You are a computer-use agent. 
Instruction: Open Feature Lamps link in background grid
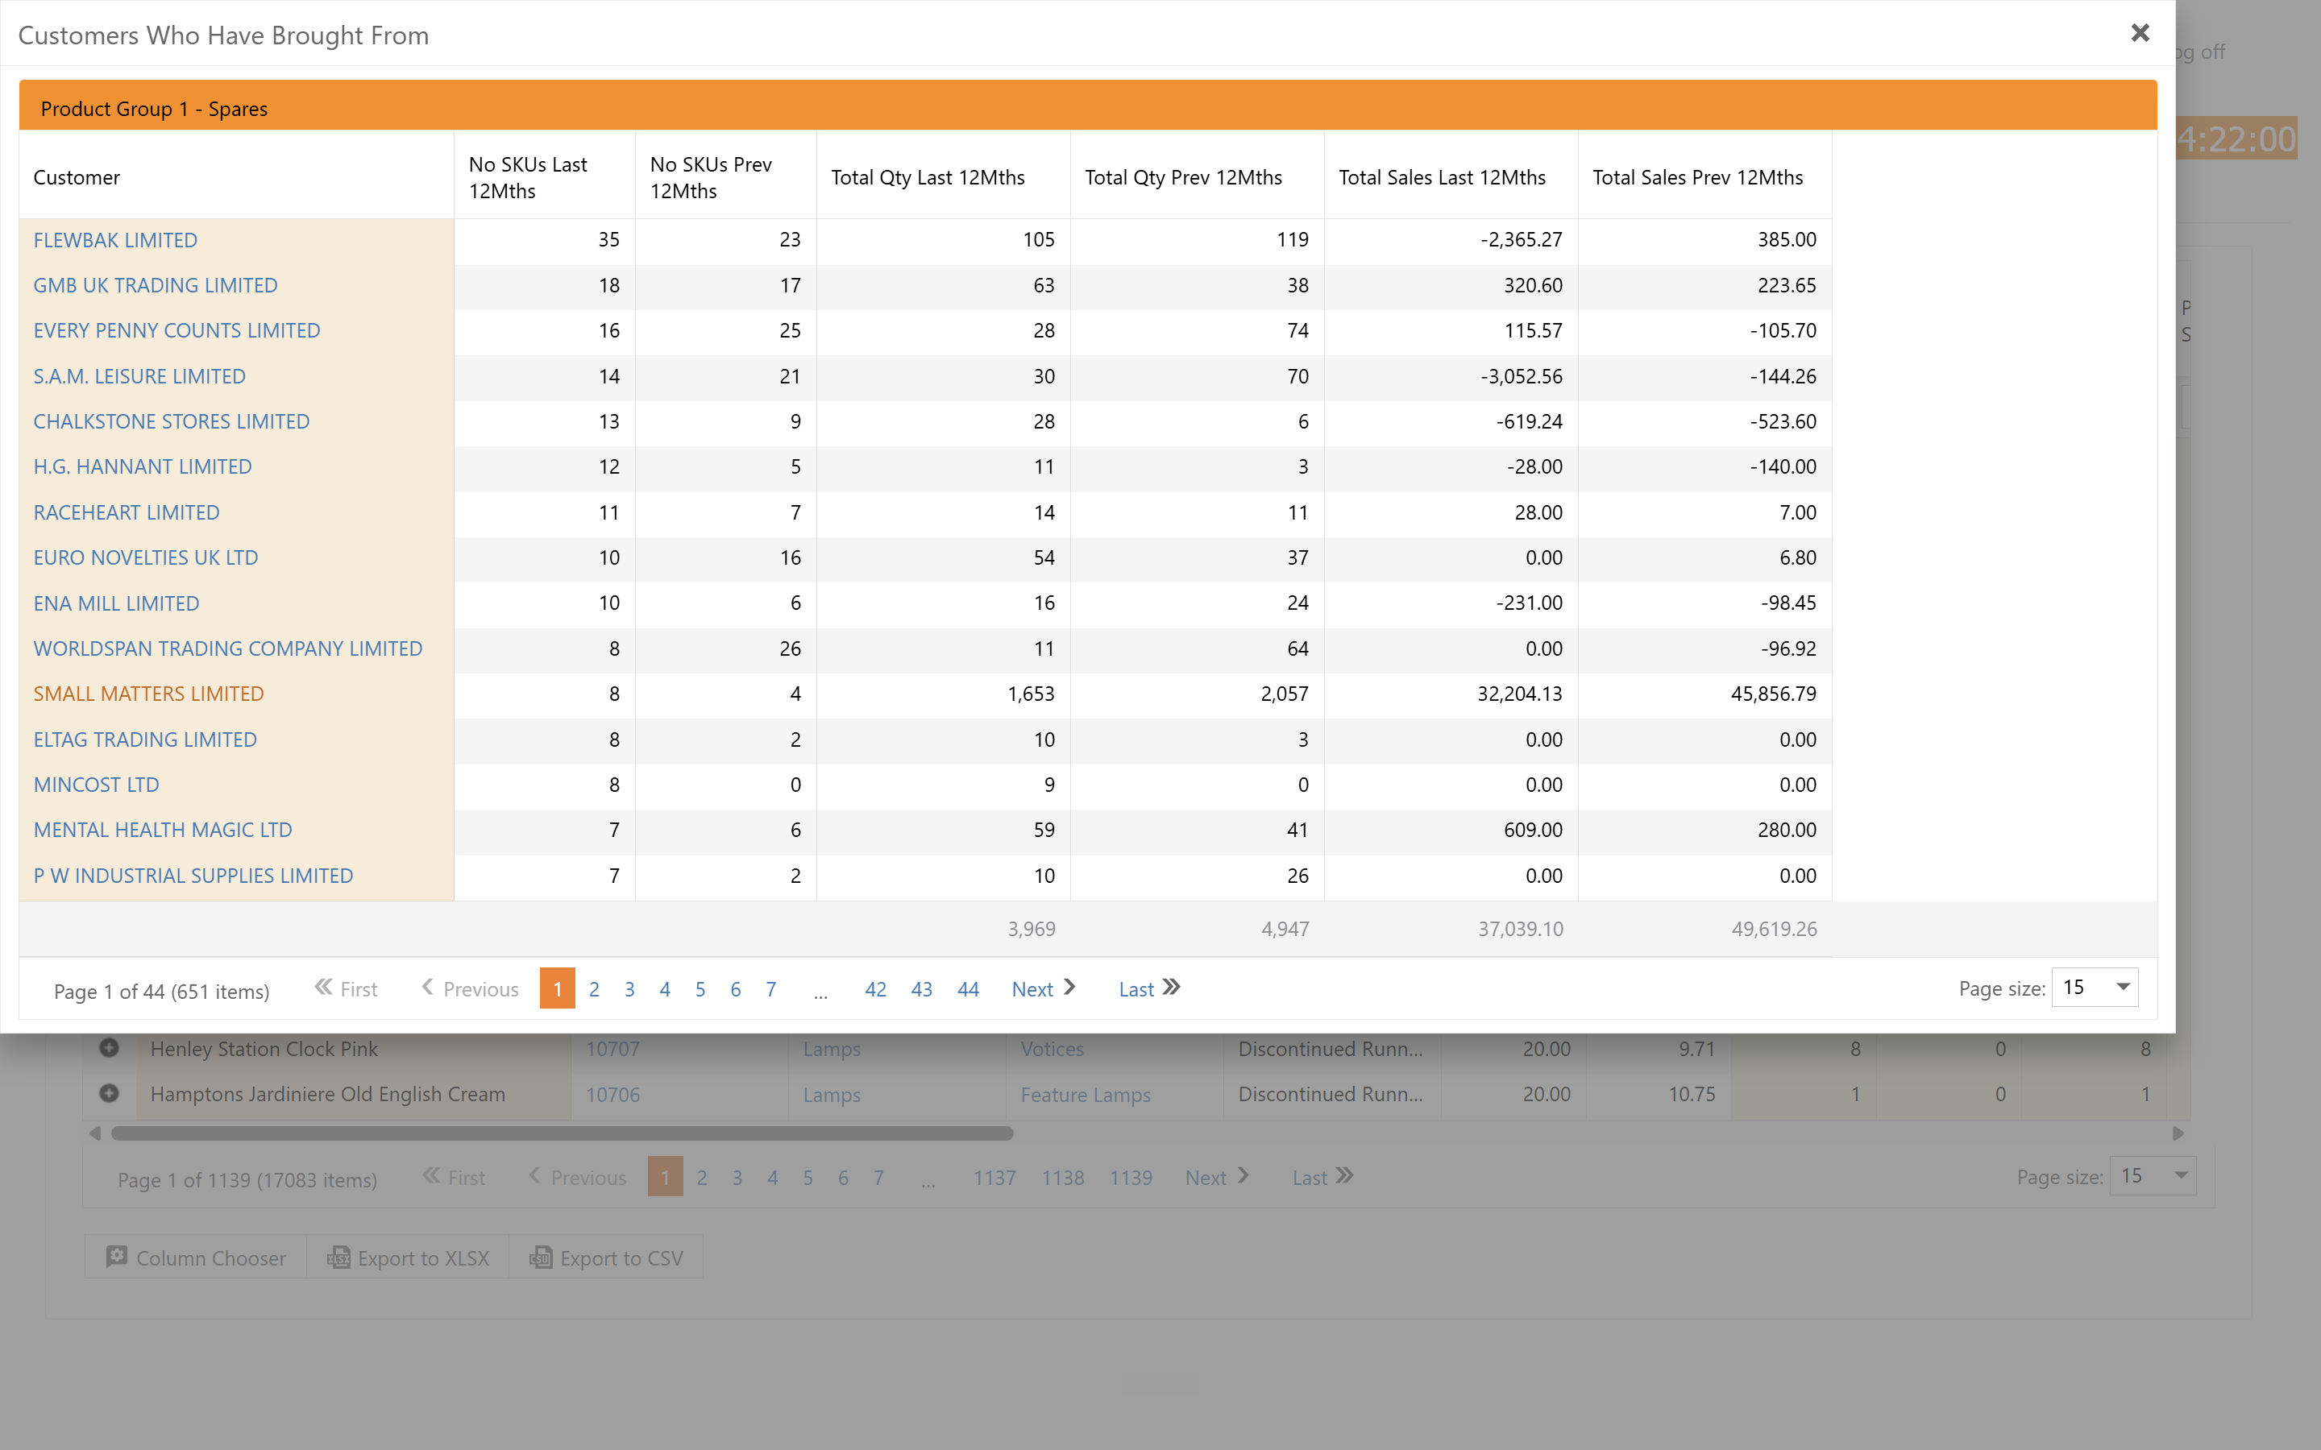(1086, 1094)
